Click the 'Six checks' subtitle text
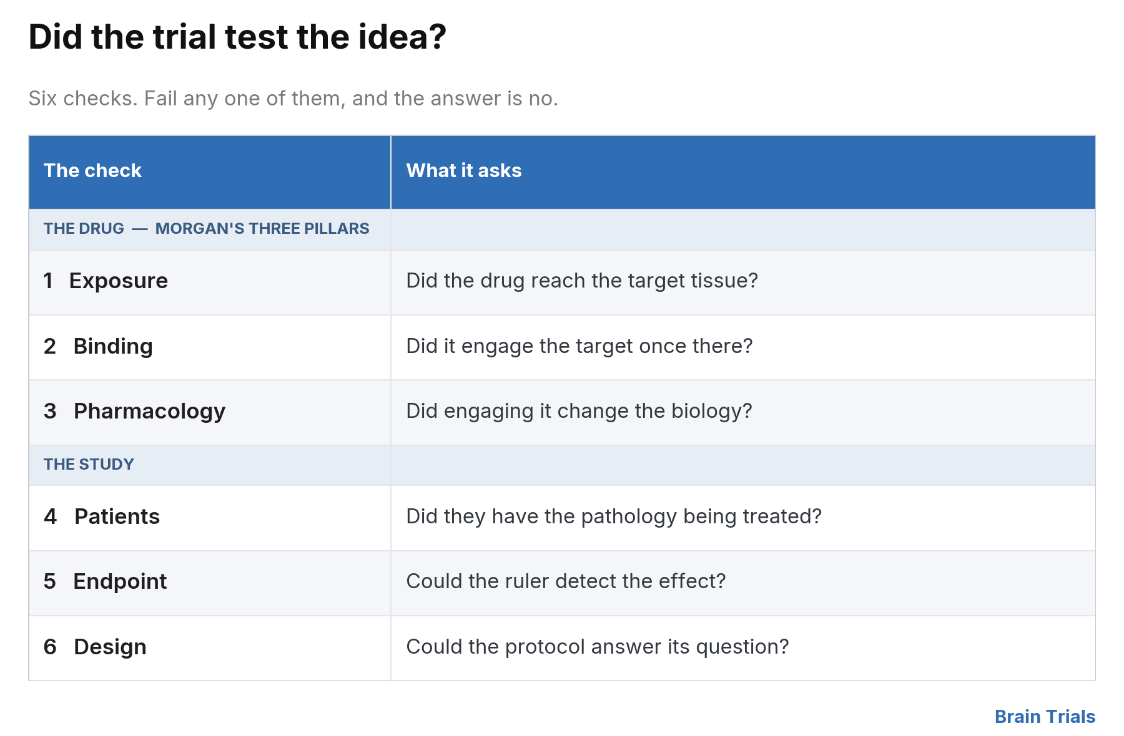1124x736 pixels. pos(293,99)
